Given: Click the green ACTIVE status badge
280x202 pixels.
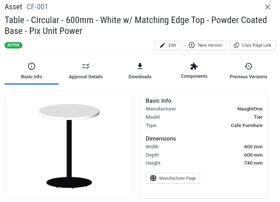Looking at the screenshot, I should tap(14, 45).
